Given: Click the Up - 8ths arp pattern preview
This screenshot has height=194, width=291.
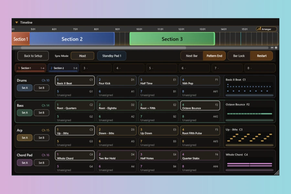Looking at the screenshot, I should 249,138.
